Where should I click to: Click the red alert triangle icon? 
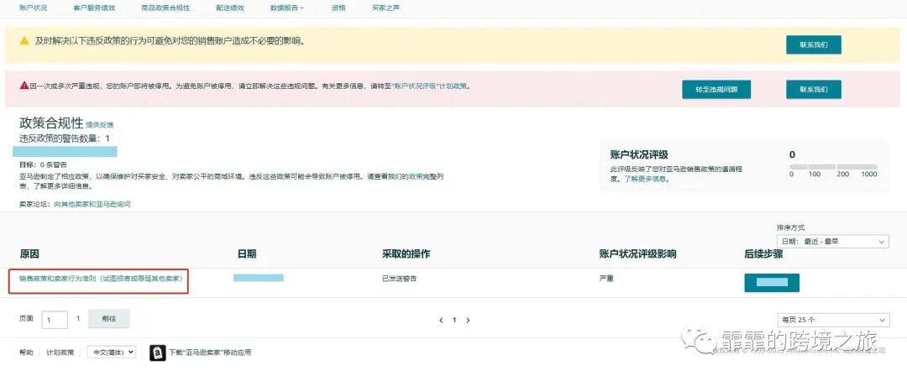point(24,86)
